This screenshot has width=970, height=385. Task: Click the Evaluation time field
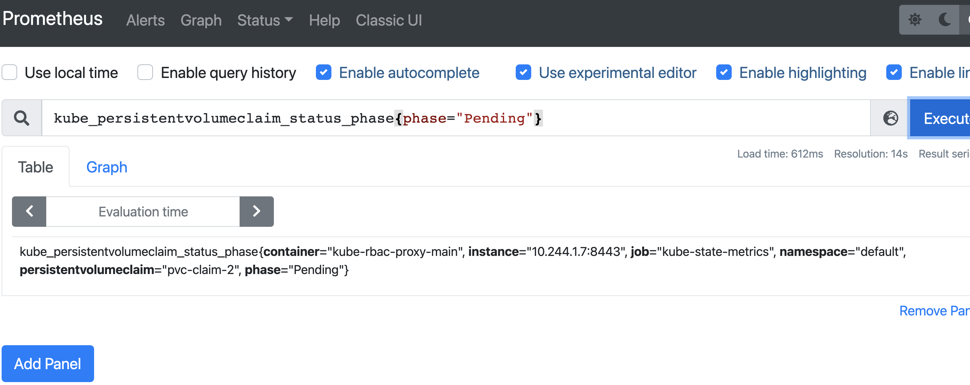point(143,211)
